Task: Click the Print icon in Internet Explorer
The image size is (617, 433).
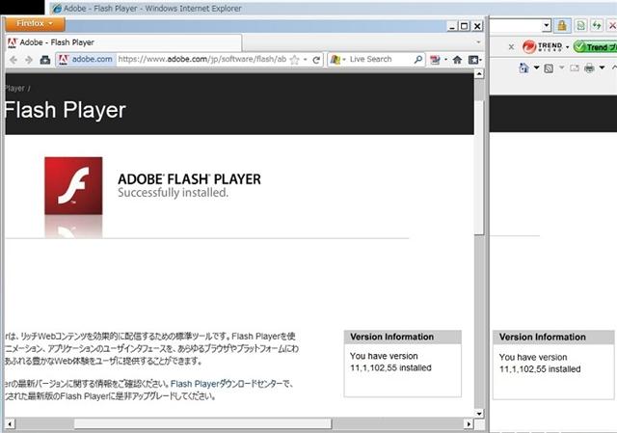Action: [589, 68]
